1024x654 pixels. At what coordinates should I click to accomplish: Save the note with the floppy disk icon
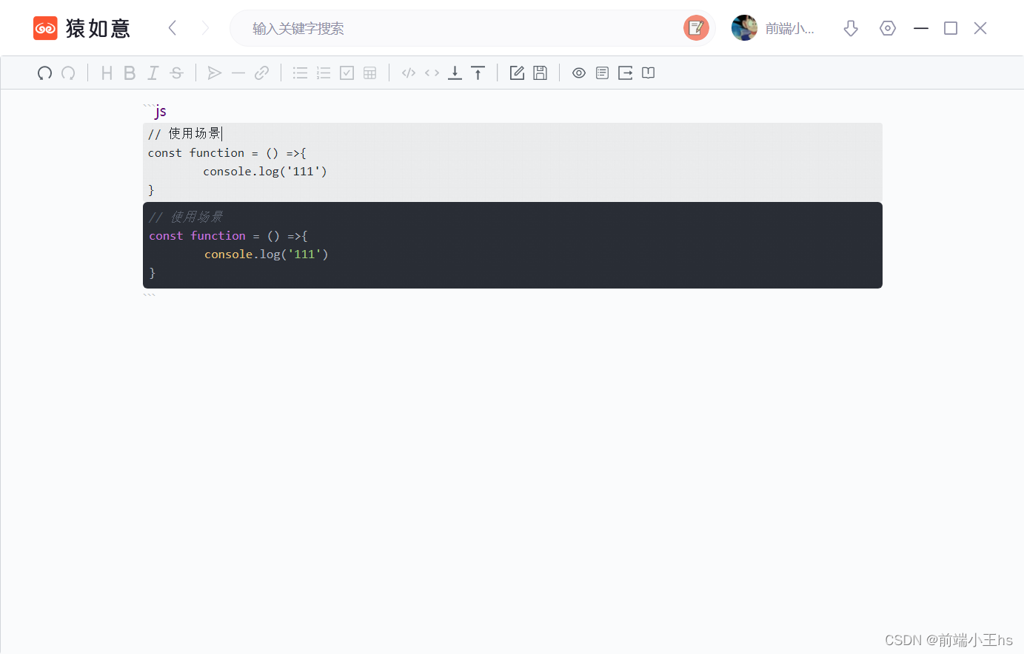[x=541, y=73]
